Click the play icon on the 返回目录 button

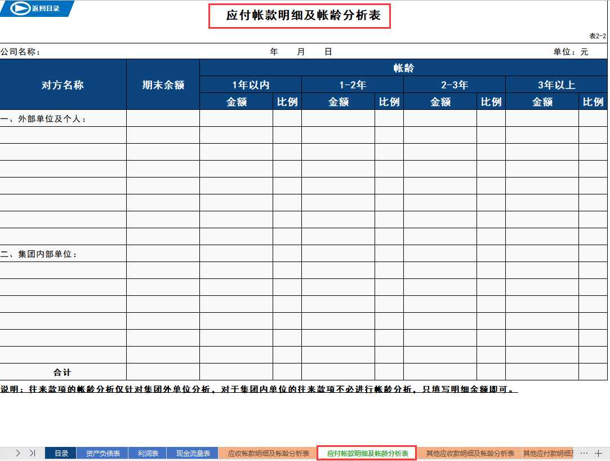tap(20, 9)
